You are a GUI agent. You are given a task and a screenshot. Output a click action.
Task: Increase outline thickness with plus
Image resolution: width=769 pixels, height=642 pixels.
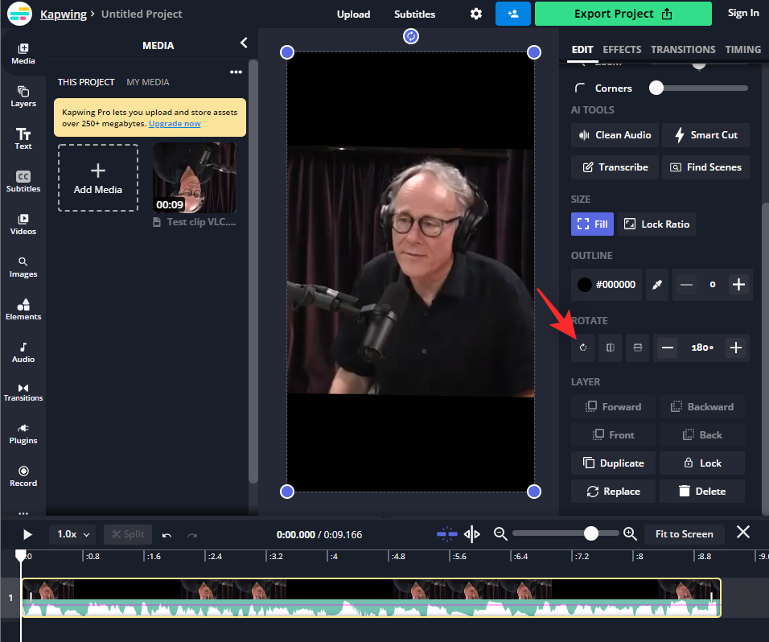point(738,285)
